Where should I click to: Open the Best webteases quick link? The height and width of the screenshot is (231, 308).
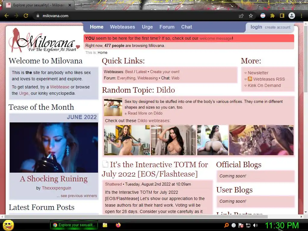(x=129, y=72)
